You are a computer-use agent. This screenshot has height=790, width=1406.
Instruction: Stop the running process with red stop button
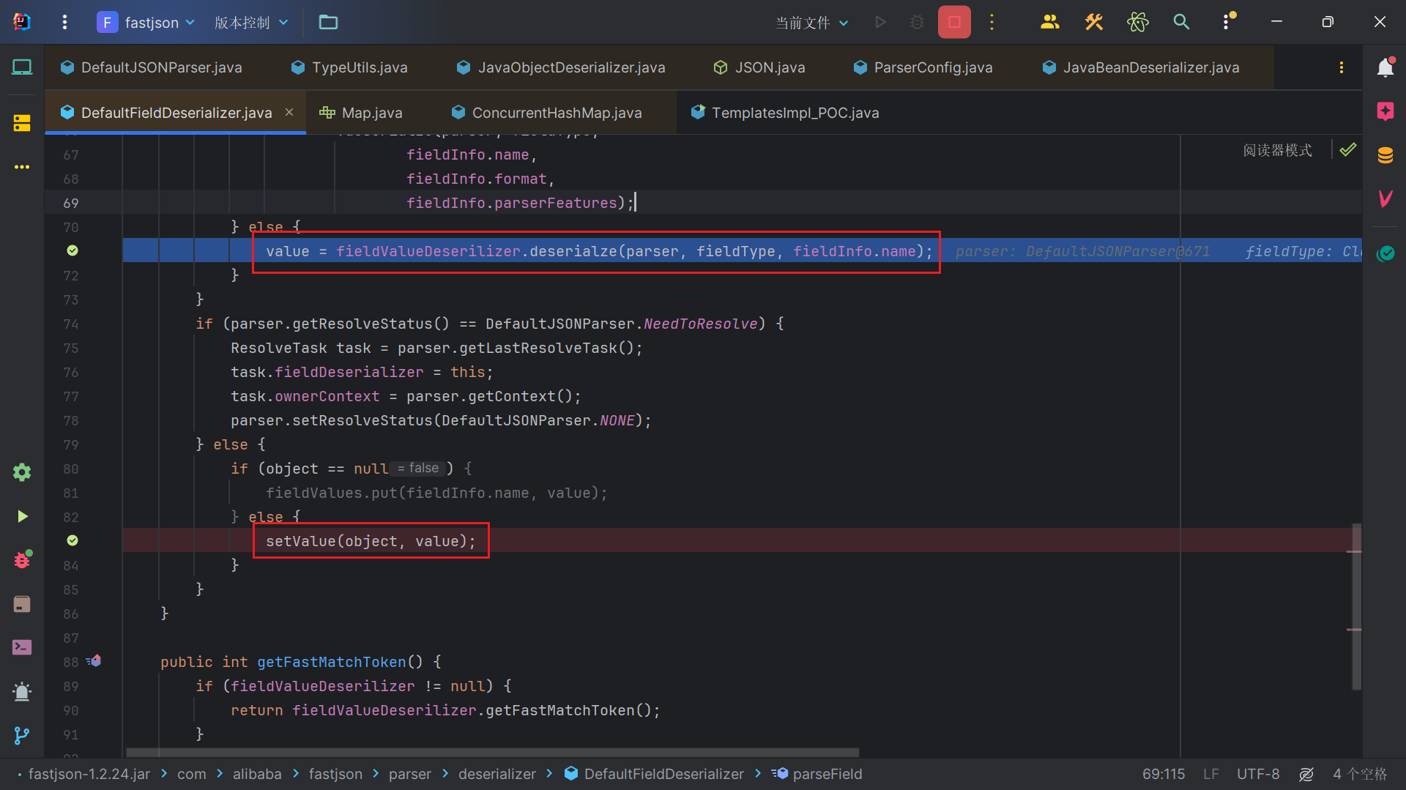tap(954, 22)
